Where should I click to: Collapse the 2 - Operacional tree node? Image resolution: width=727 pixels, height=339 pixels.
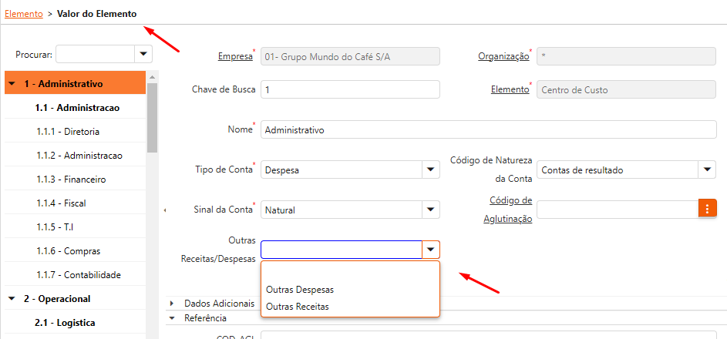click(13, 299)
